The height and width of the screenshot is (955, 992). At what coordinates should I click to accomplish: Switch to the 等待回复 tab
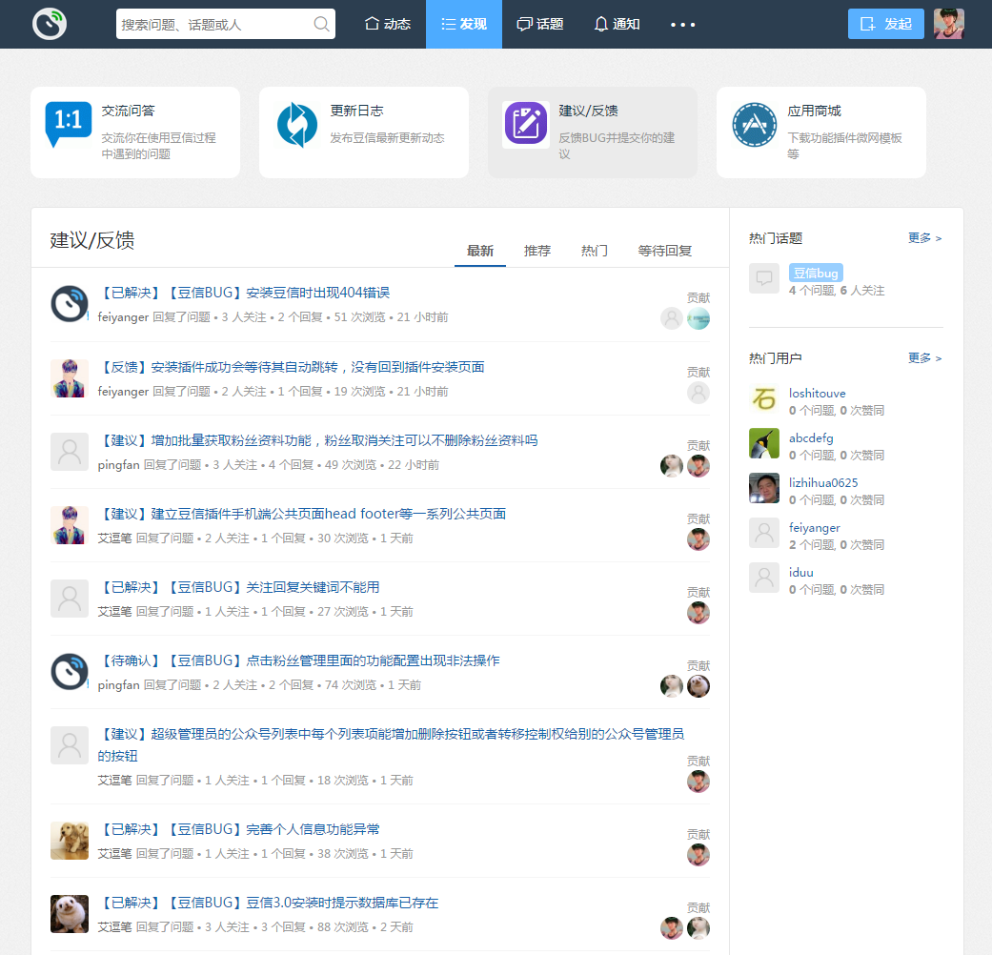click(x=664, y=252)
